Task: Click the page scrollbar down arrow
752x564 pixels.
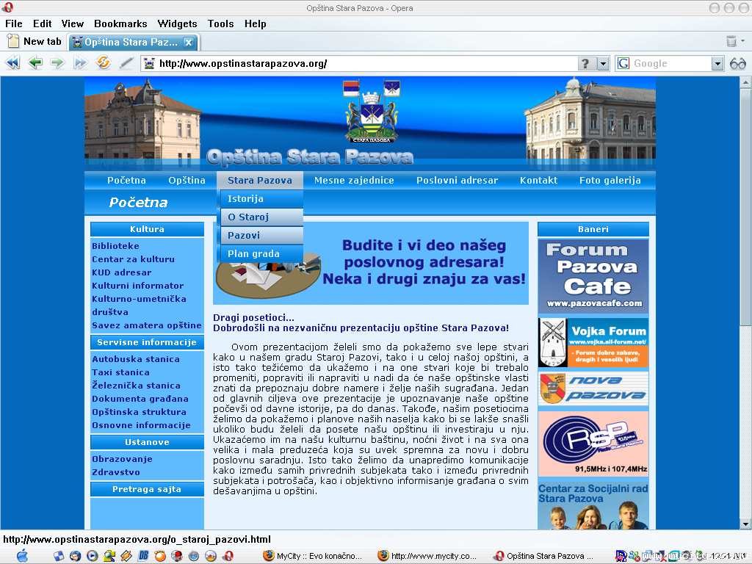Action: point(745,524)
